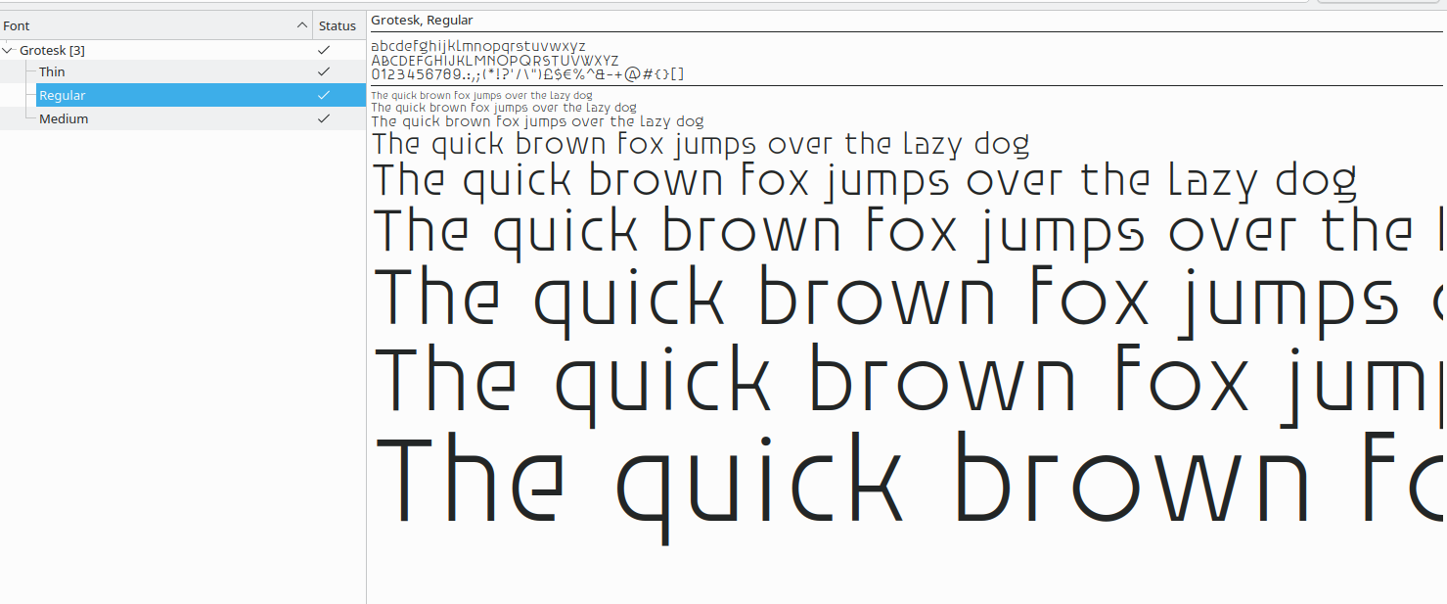Select the Medium font style
This screenshot has width=1447, height=604.
pyautogui.click(x=64, y=118)
